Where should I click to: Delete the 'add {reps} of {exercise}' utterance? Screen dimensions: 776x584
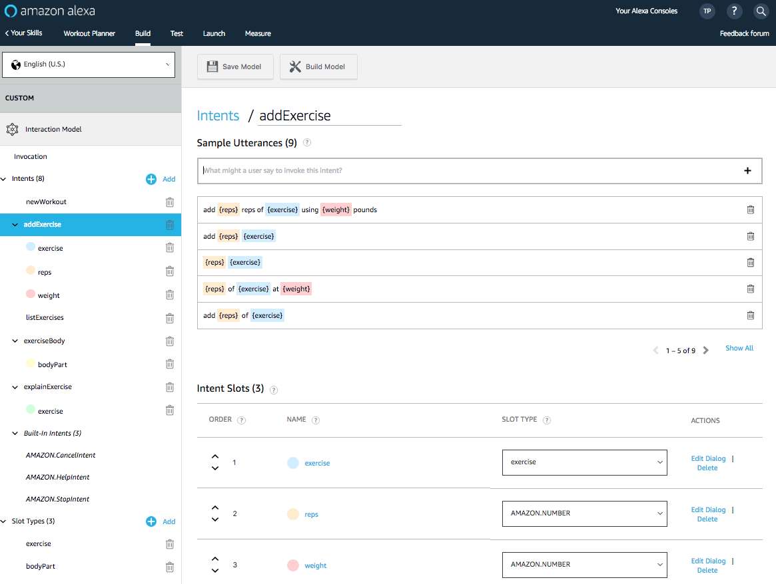750,315
